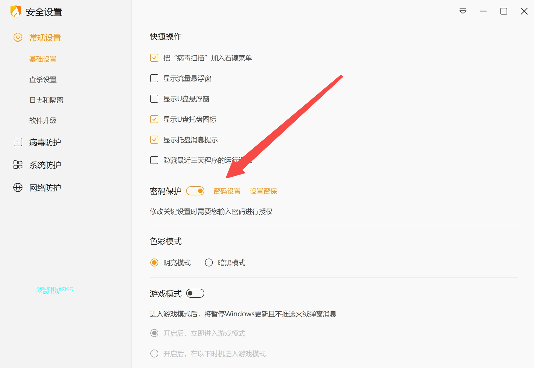Click the gear icon beside 常规设置
Viewport: 534px width, 368px height.
pos(18,37)
